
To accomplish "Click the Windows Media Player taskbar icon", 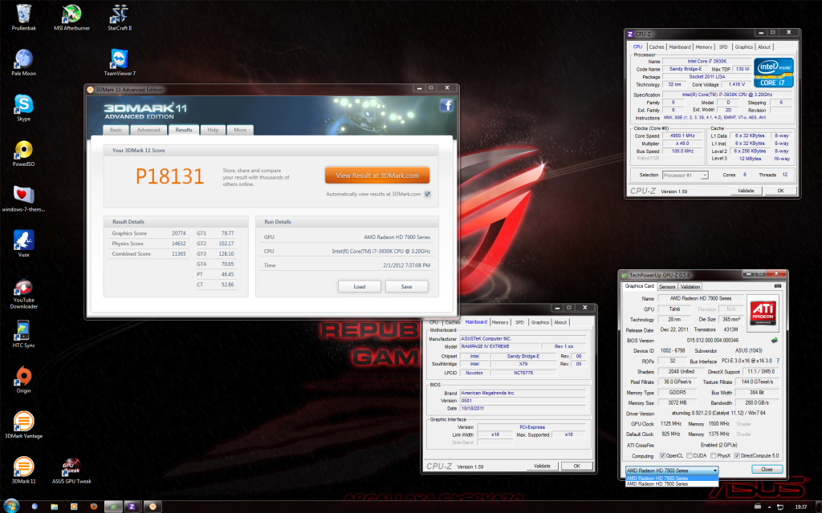I will tap(74, 507).
